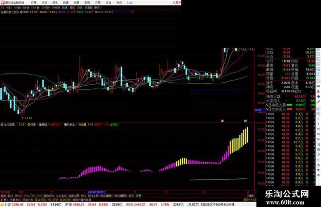Image resolution: width=321 pixels, height=207 pixels.
Task: Open the 数据 menu
Action: pos(66,3)
